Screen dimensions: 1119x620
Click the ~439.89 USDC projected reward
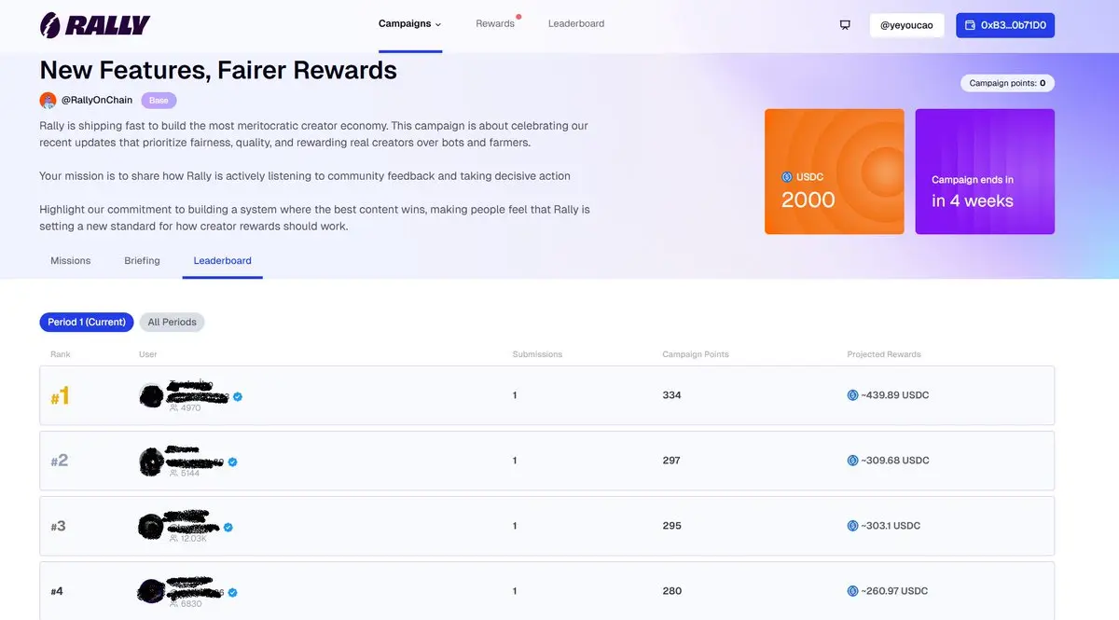pyautogui.click(x=894, y=395)
